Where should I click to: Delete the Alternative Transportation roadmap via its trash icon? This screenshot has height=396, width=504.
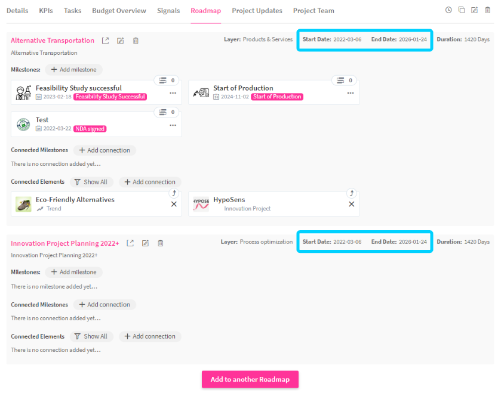(136, 41)
